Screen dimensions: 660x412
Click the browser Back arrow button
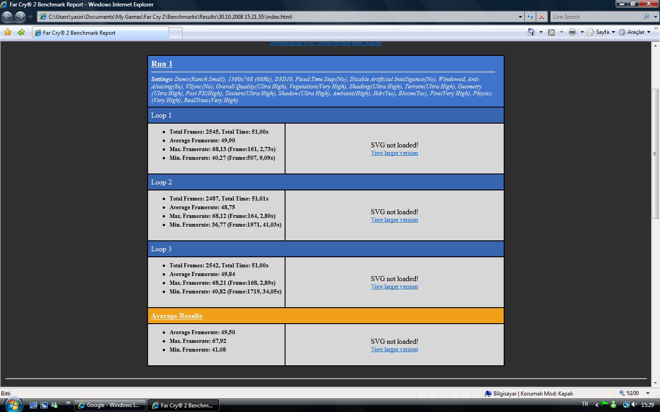click(7, 16)
